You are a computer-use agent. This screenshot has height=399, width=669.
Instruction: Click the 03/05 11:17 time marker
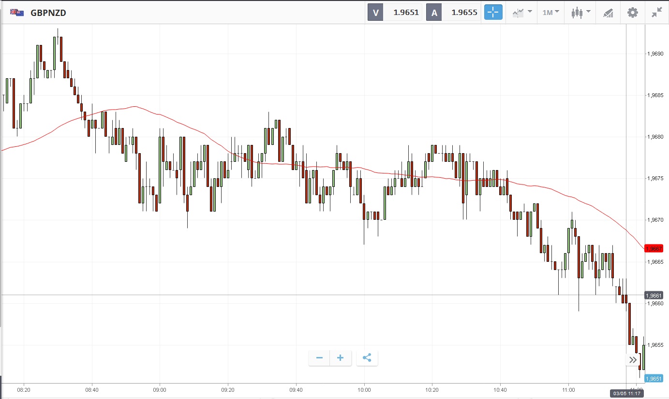point(626,393)
